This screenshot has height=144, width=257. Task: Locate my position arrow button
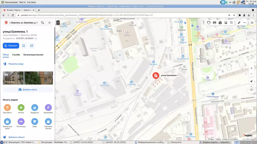point(251,81)
